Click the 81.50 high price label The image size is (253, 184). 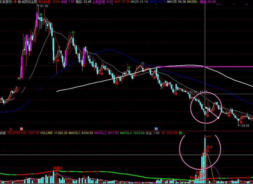44,6
